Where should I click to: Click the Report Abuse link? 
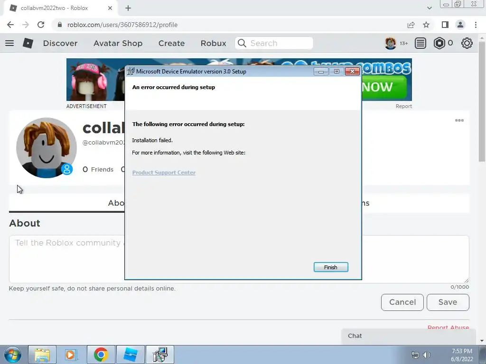448,328
